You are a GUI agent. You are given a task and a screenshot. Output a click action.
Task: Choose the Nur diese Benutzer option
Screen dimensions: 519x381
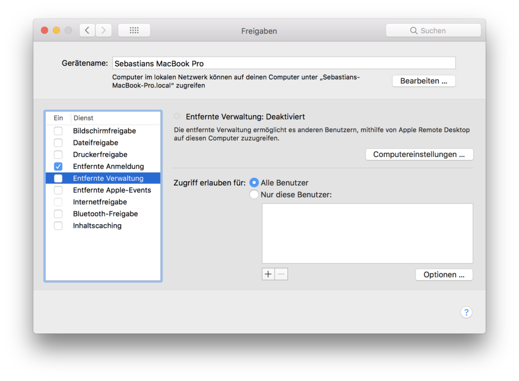[x=254, y=194]
